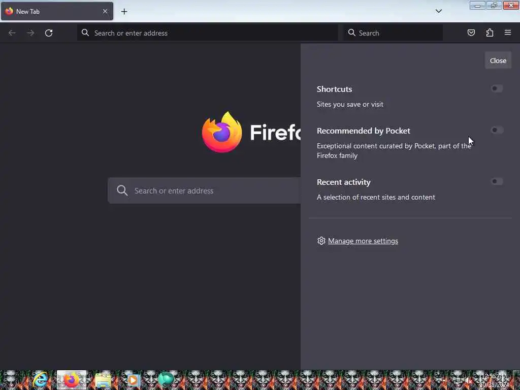Close the New Tab tab
The height and width of the screenshot is (390, 520).
(x=105, y=11)
